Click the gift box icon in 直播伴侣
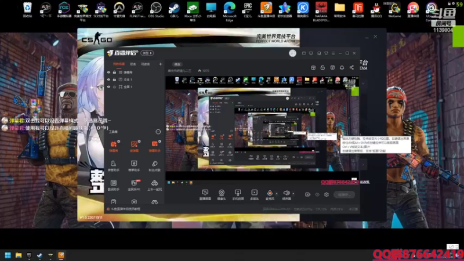The height and width of the screenshot is (261, 464). pyautogui.click(x=313, y=67)
